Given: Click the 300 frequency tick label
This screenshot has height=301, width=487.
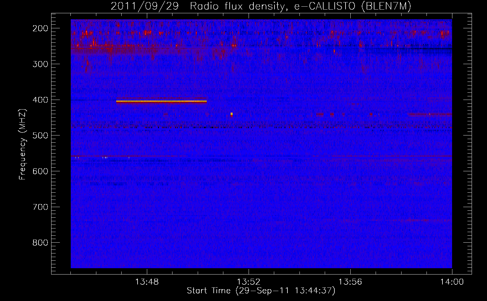Looking at the screenshot, I should 40,64.
